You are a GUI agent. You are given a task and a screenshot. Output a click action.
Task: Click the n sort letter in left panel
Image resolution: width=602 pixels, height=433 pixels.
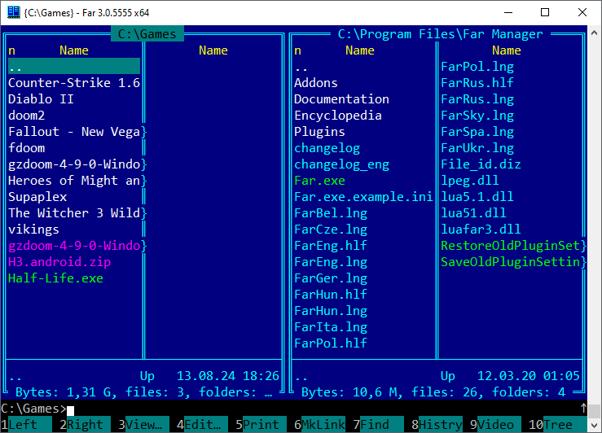pos(12,50)
